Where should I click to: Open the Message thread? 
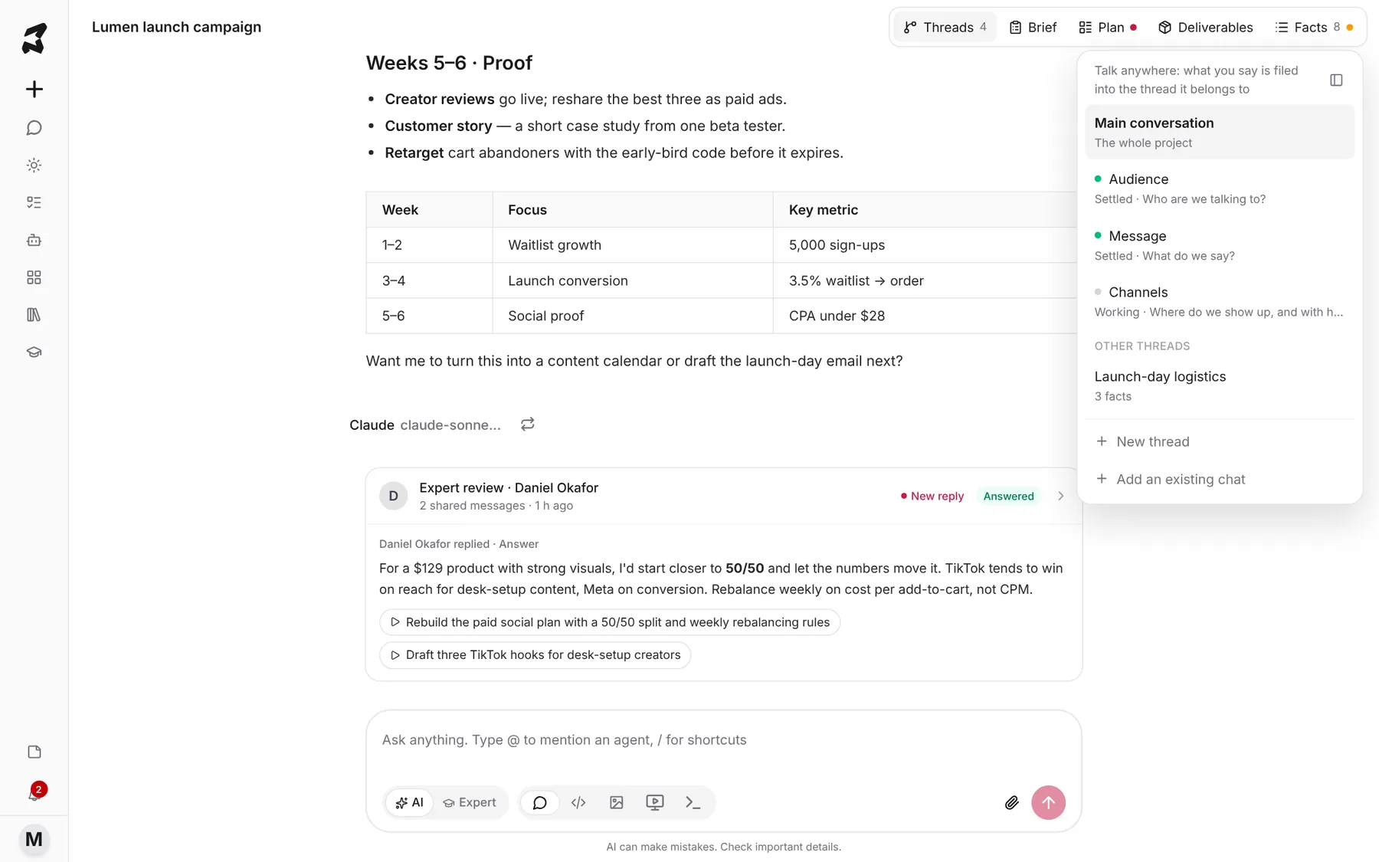point(1220,245)
